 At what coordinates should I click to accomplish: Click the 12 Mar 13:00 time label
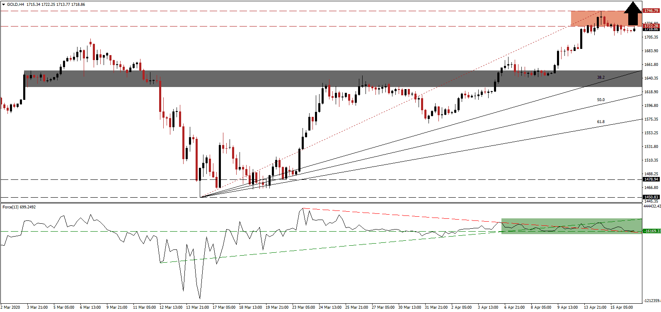coord(171,307)
